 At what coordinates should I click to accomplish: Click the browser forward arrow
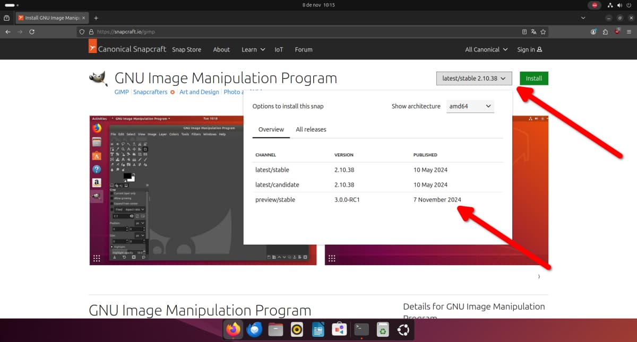(20, 32)
